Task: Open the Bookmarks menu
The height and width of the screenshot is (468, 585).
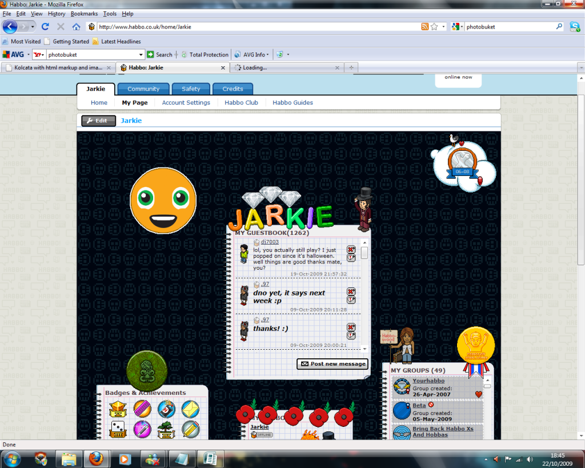Action: [84, 14]
